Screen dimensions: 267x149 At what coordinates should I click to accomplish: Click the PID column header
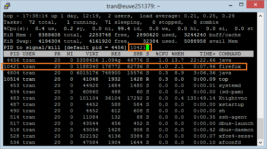[15, 54]
